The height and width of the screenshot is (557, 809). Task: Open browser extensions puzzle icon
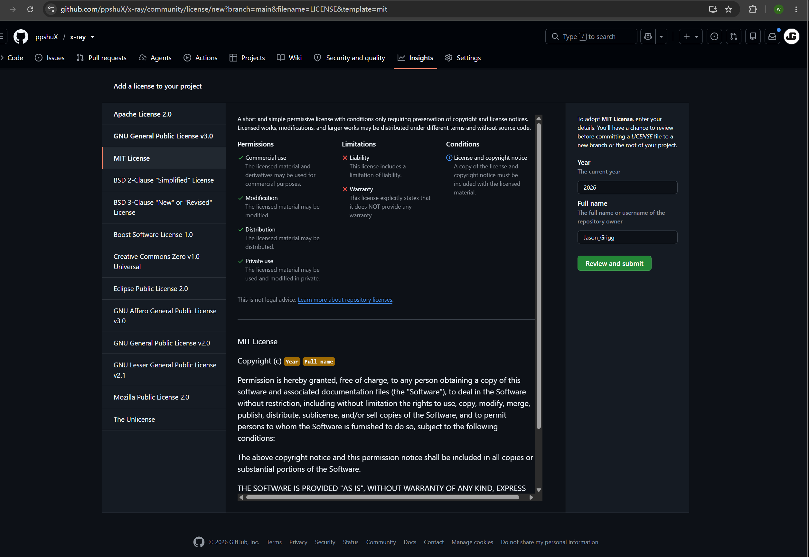[753, 9]
